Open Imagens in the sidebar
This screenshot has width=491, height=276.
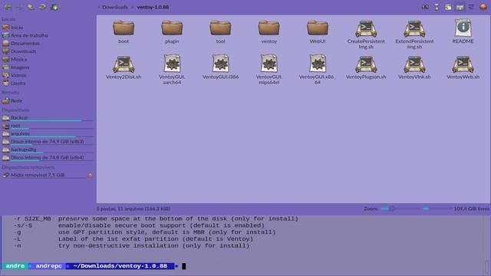pos(20,67)
